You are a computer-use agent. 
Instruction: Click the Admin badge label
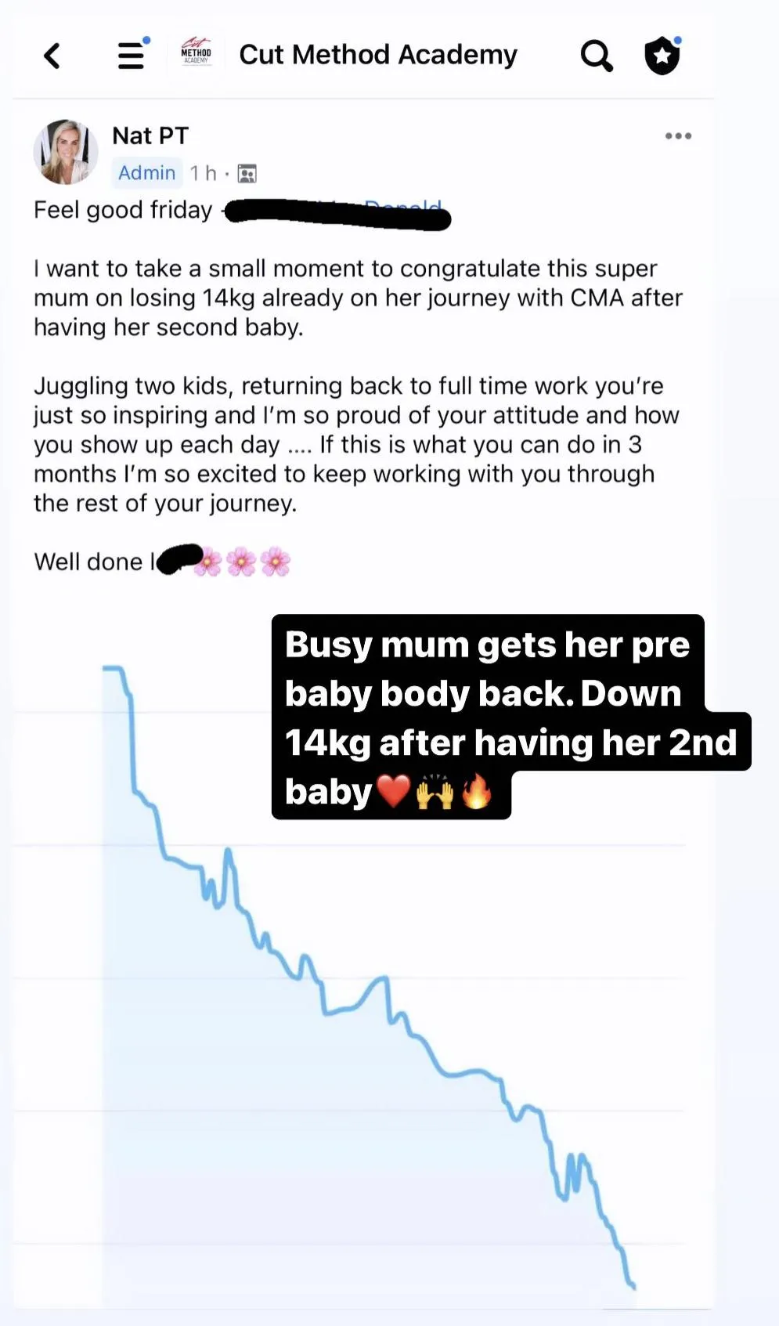coord(146,172)
